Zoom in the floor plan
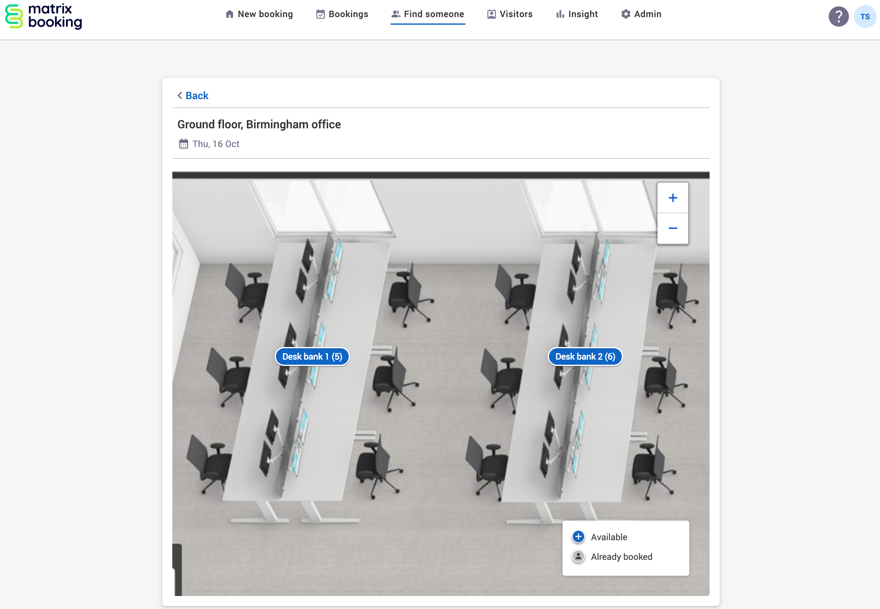This screenshot has width=880, height=609. pos(673,198)
